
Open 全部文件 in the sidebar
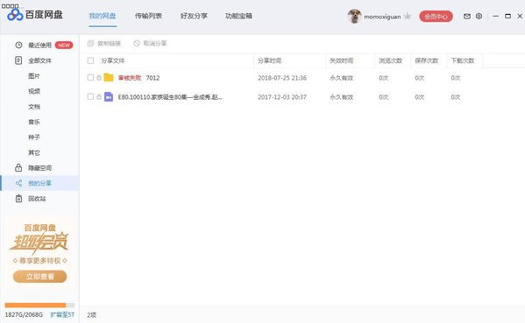click(39, 60)
